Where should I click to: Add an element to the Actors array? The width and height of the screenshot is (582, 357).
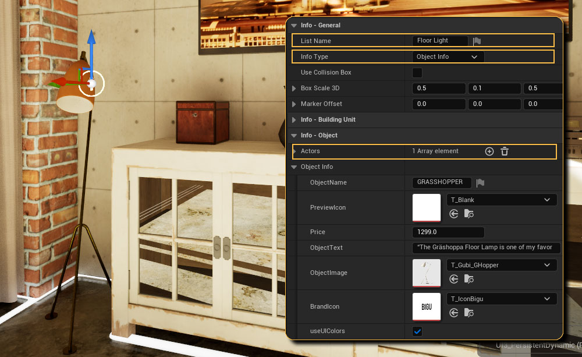[x=489, y=151]
